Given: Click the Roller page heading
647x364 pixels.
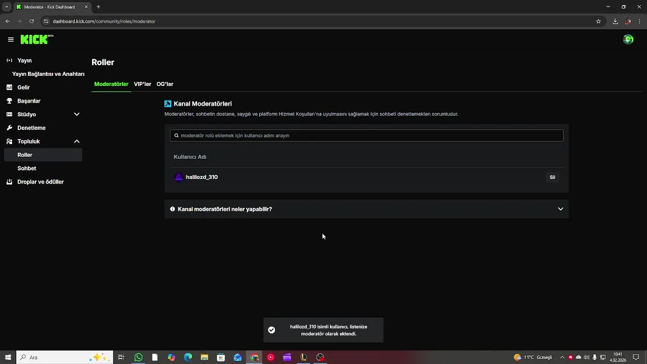Looking at the screenshot, I should [x=103, y=62].
